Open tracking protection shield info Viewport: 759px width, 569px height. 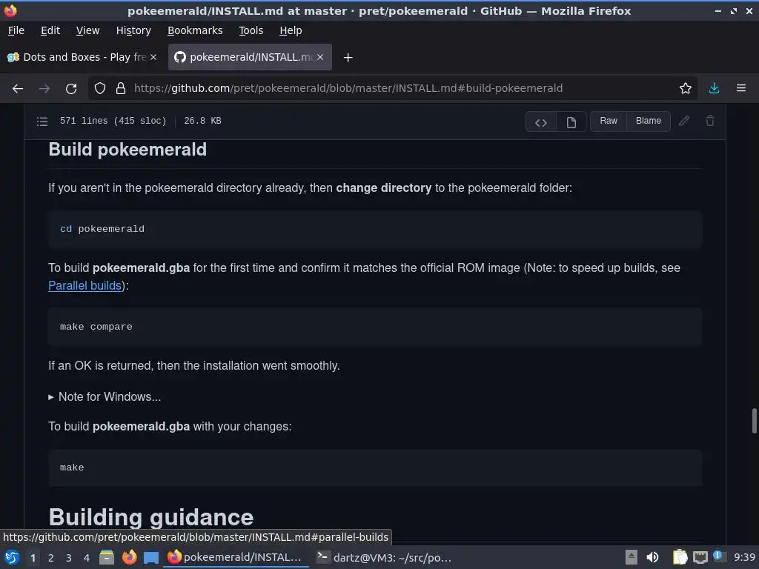100,89
